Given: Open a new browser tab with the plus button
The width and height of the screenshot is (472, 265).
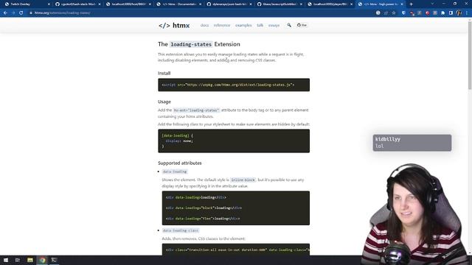Looking at the screenshot, I should pyautogui.click(x=412, y=4).
